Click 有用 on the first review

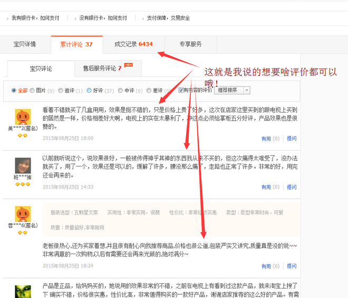[x=266, y=138]
